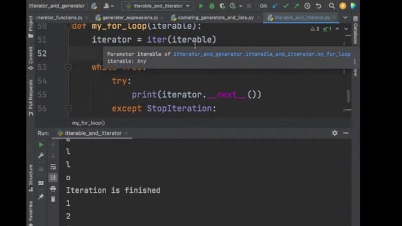Open the Favorites tool window

coord(31,213)
